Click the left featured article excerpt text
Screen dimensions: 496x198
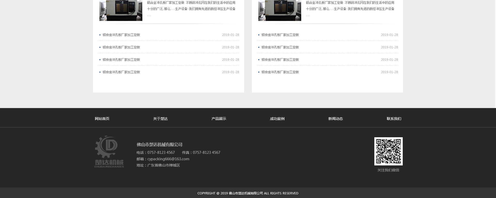click(x=191, y=9)
